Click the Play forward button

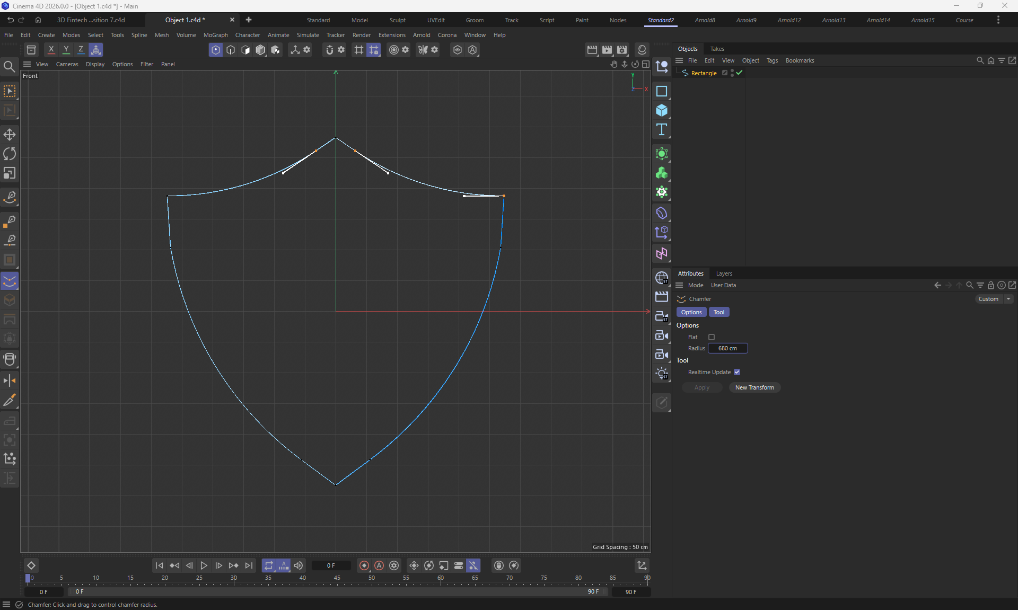[204, 565]
